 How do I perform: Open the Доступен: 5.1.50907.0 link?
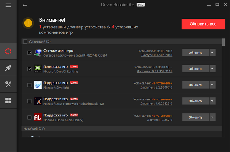[156, 88]
